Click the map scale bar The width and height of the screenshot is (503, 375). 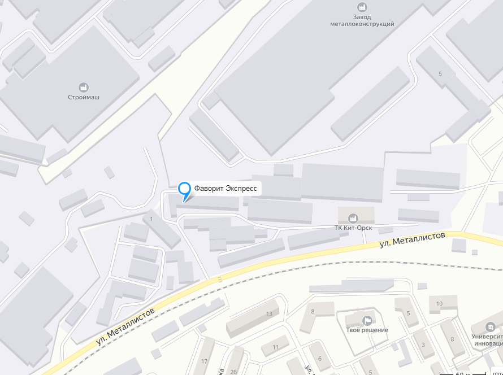462,373
